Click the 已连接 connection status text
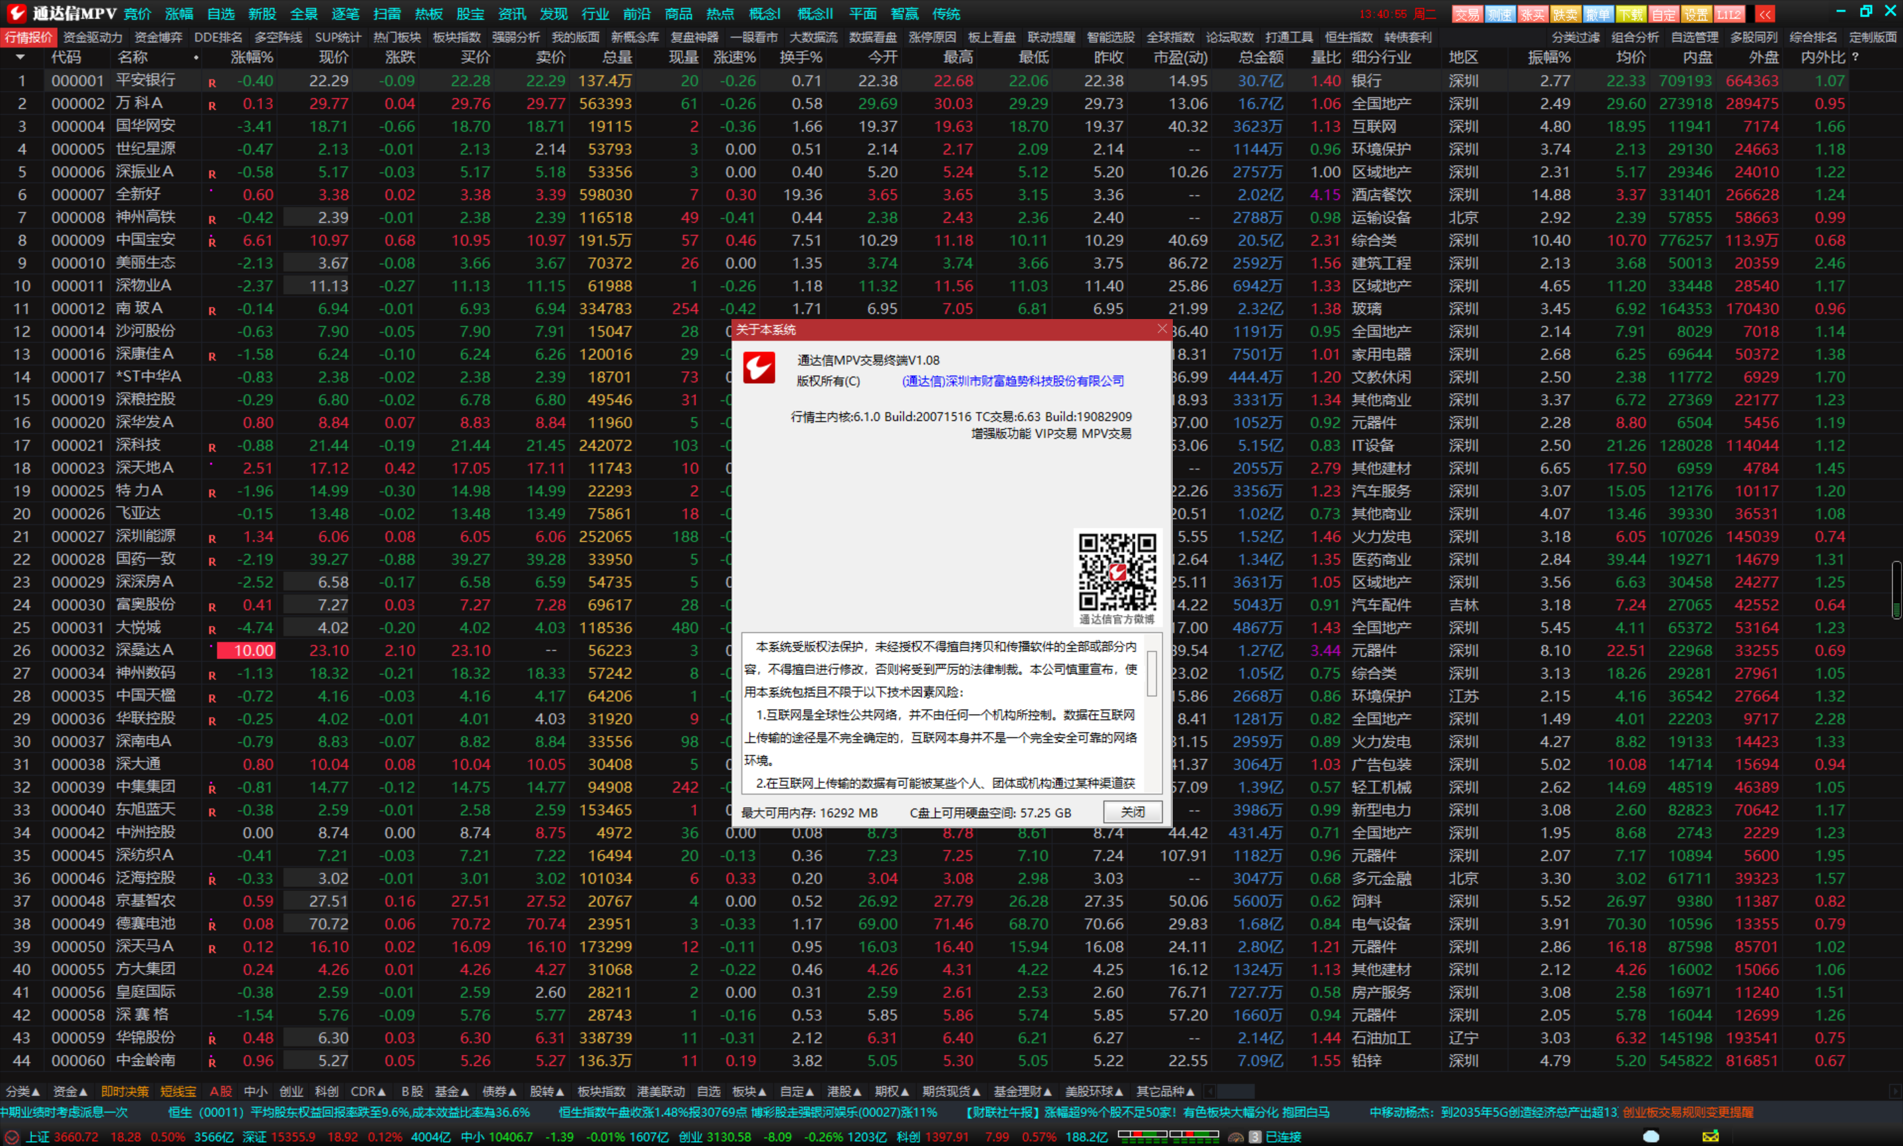Image resolution: width=1903 pixels, height=1146 pixels. point(1284,1137)
